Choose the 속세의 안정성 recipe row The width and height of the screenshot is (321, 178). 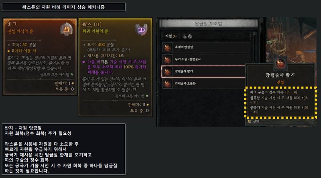pyautogui.click(x=206, y=47)
